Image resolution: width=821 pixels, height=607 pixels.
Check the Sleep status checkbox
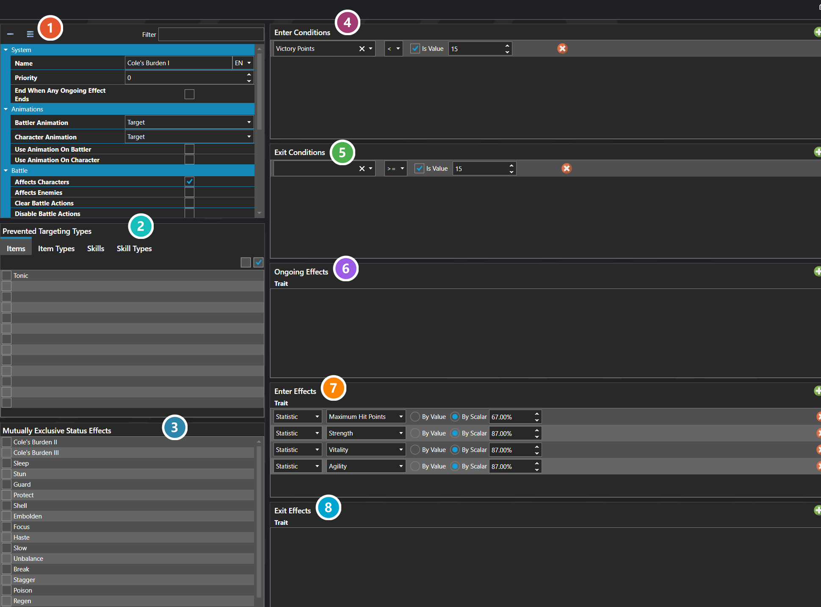6,463
